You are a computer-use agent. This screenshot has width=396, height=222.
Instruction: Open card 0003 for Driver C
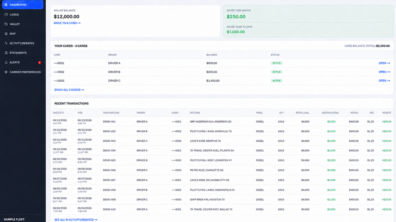(384, 81)
